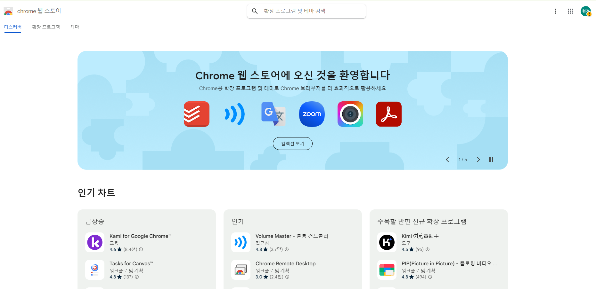Click the 인기 차트 heading
The image size is (596, 289).
(x=96, y=192)
